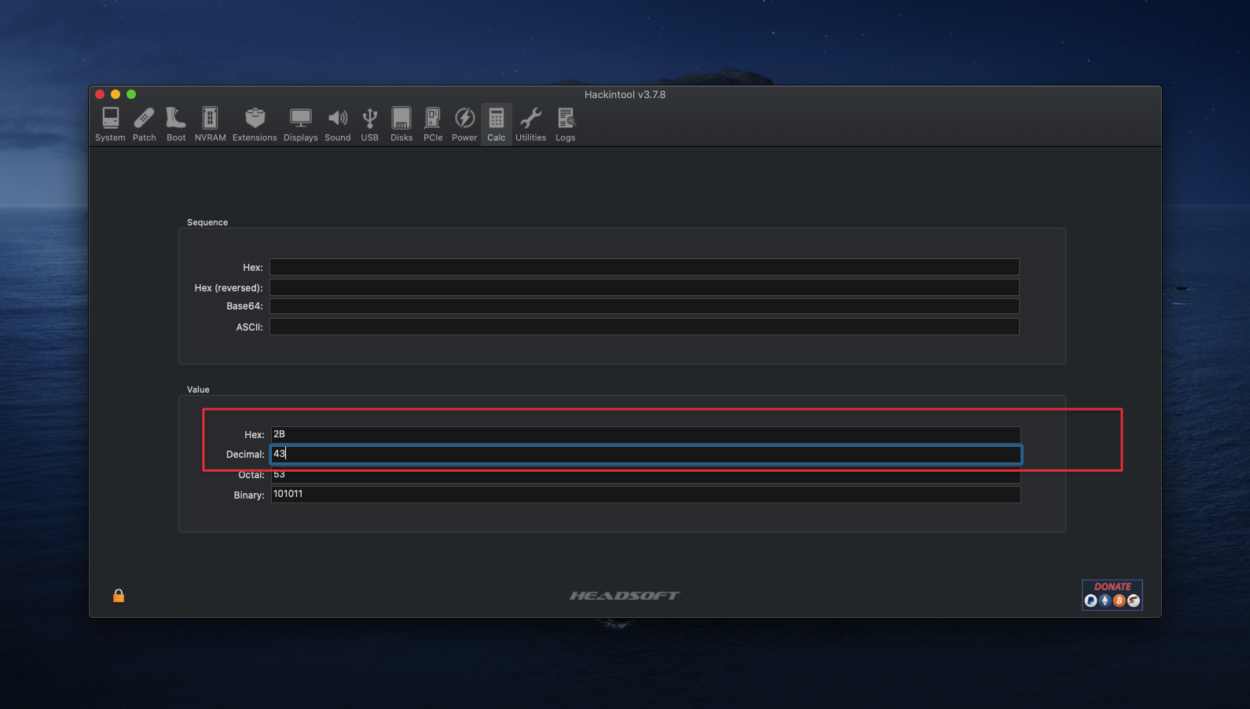Screen dimensions: 1250x709
Task: Open Extensions from the toolbar
Action: [x=255, y=124]
